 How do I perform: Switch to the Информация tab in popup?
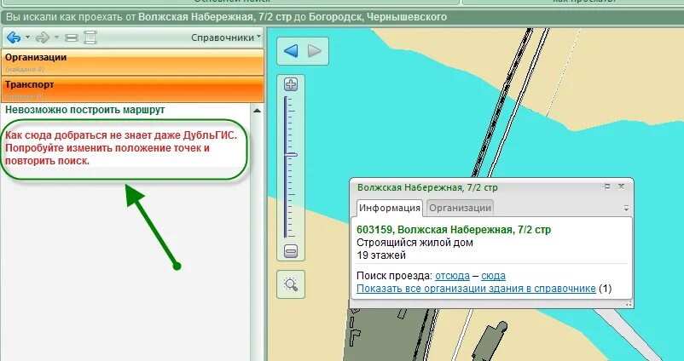pos(389,208)
